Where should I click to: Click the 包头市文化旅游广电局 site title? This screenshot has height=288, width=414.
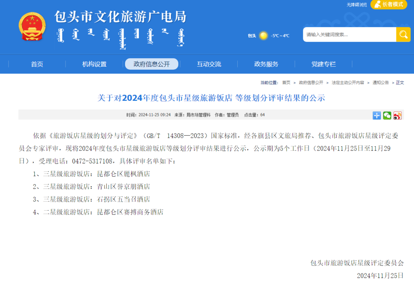(120, 17)
